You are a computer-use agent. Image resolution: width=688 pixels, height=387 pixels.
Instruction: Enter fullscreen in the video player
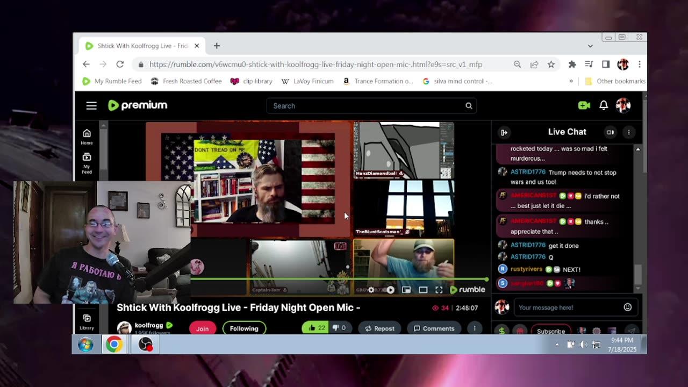tap(439, 290)
